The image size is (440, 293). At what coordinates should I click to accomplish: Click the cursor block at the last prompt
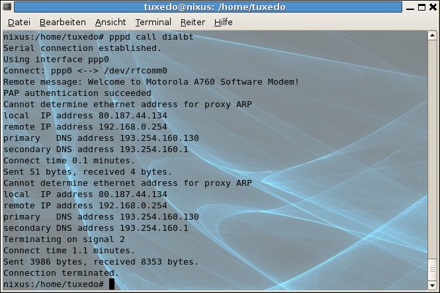click(112, 284)
